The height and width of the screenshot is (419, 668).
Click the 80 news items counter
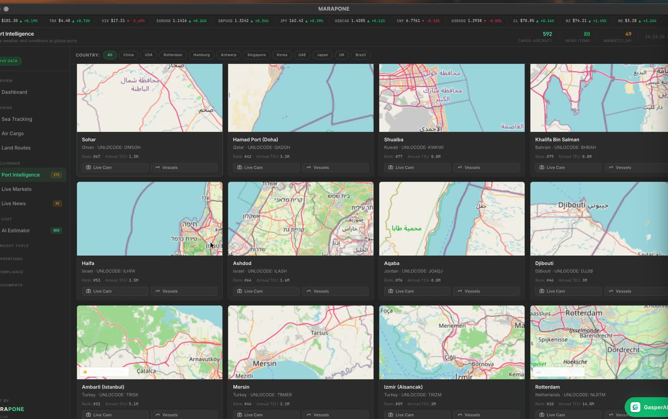tap(578, 37)
